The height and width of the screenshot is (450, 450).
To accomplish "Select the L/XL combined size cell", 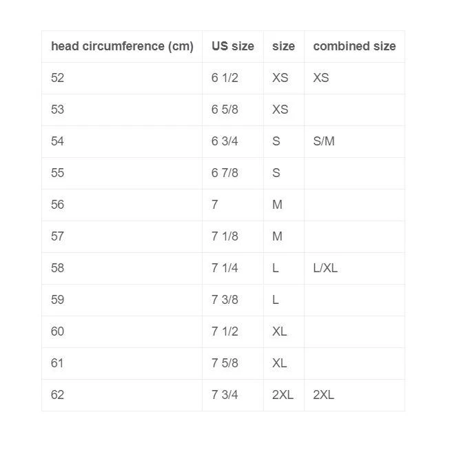I will pyautogui.click(x=325, y=268).
